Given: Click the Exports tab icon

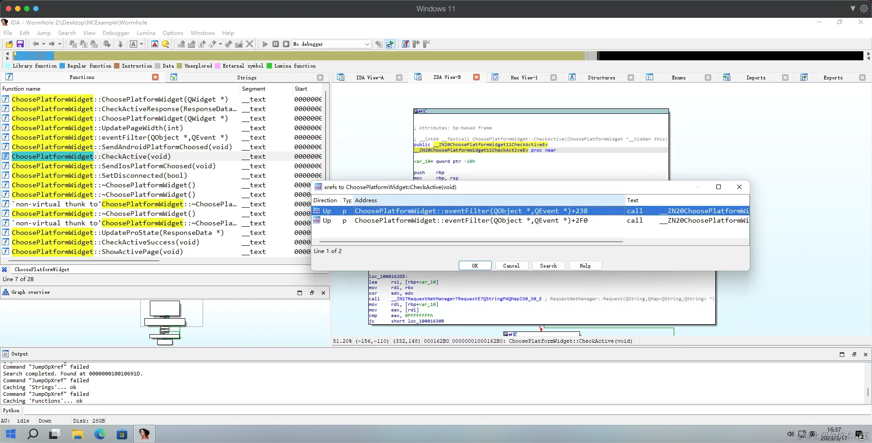Looking at the screenshot, I should point(804,78).
